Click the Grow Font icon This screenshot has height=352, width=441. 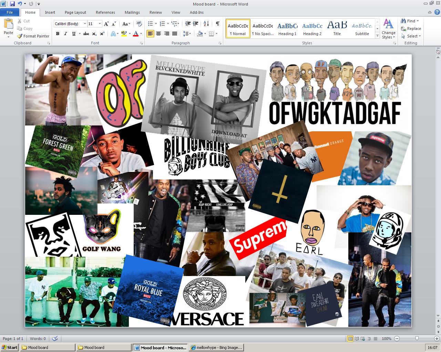point(106,24)
